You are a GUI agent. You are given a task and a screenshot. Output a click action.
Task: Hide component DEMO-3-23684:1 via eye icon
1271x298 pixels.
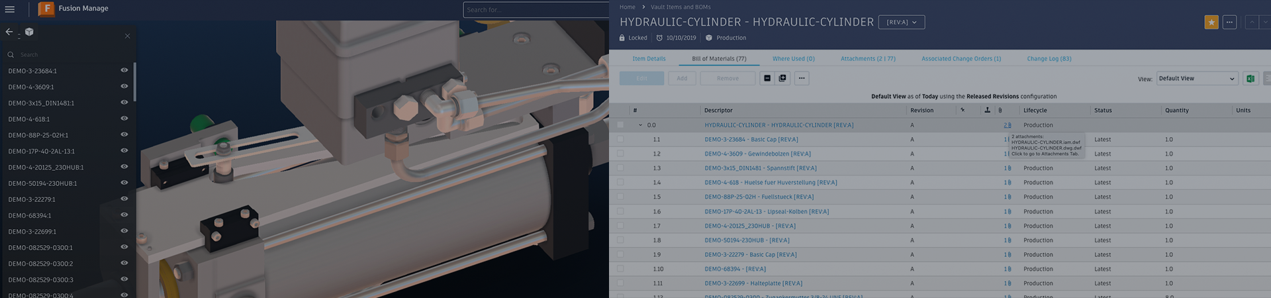tap(124, 70)
